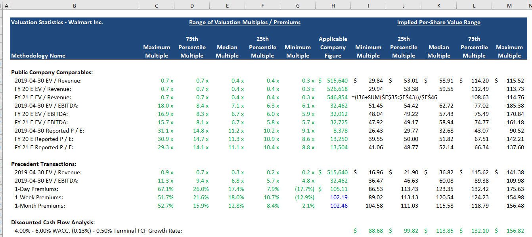This screenshot has height=237, width=532.
Task: Click the 161.18 maximum value cell
Action: 515,122
